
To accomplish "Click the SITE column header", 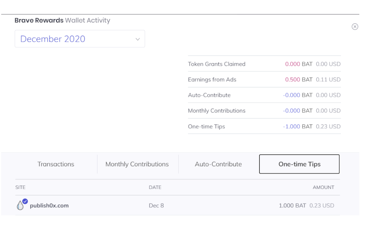I will point(20,187).
